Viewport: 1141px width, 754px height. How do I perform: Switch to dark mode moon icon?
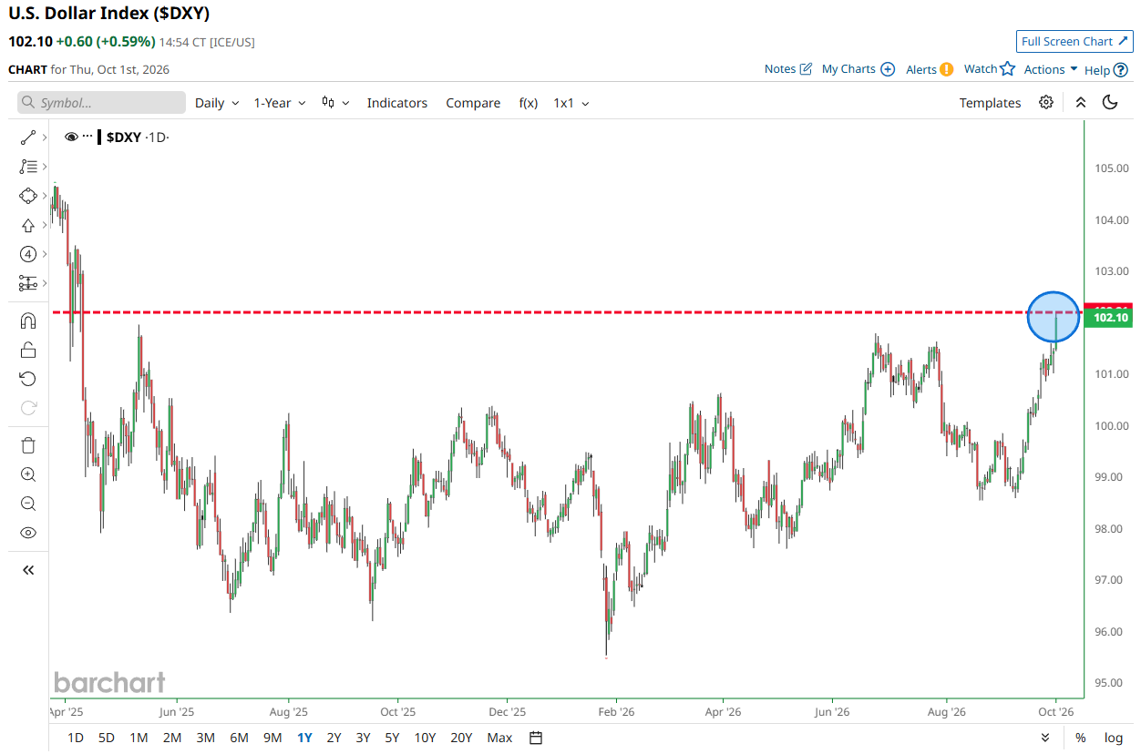(1110, 102)
